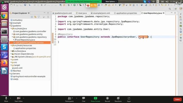Open Google Chrome from the Ubuntu dock
Screen dimensions: 183x103
[x=4, y=15]
